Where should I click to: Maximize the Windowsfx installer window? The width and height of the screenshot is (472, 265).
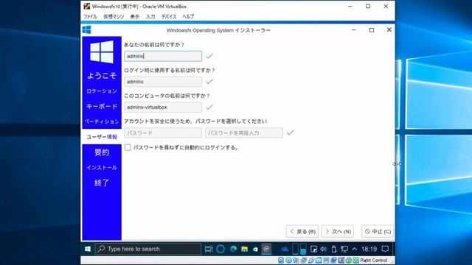click(x=372, y=29)
